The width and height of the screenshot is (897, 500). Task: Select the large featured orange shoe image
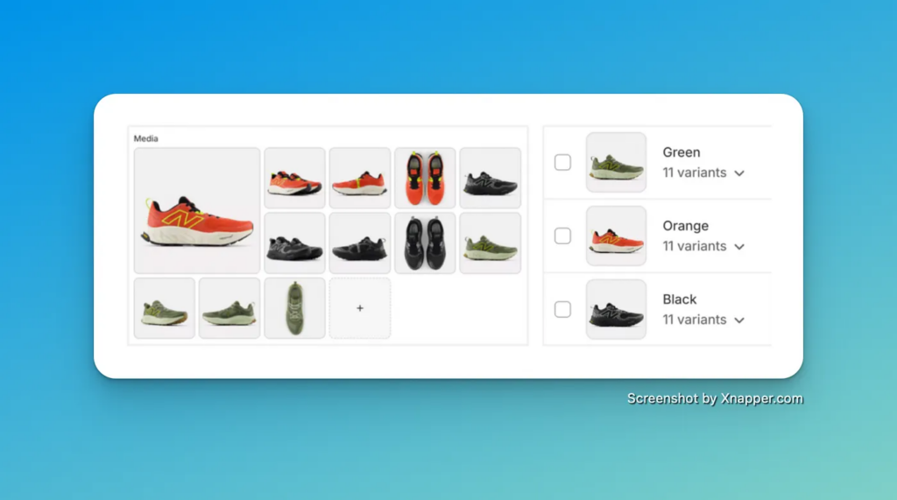click(197, 210)
